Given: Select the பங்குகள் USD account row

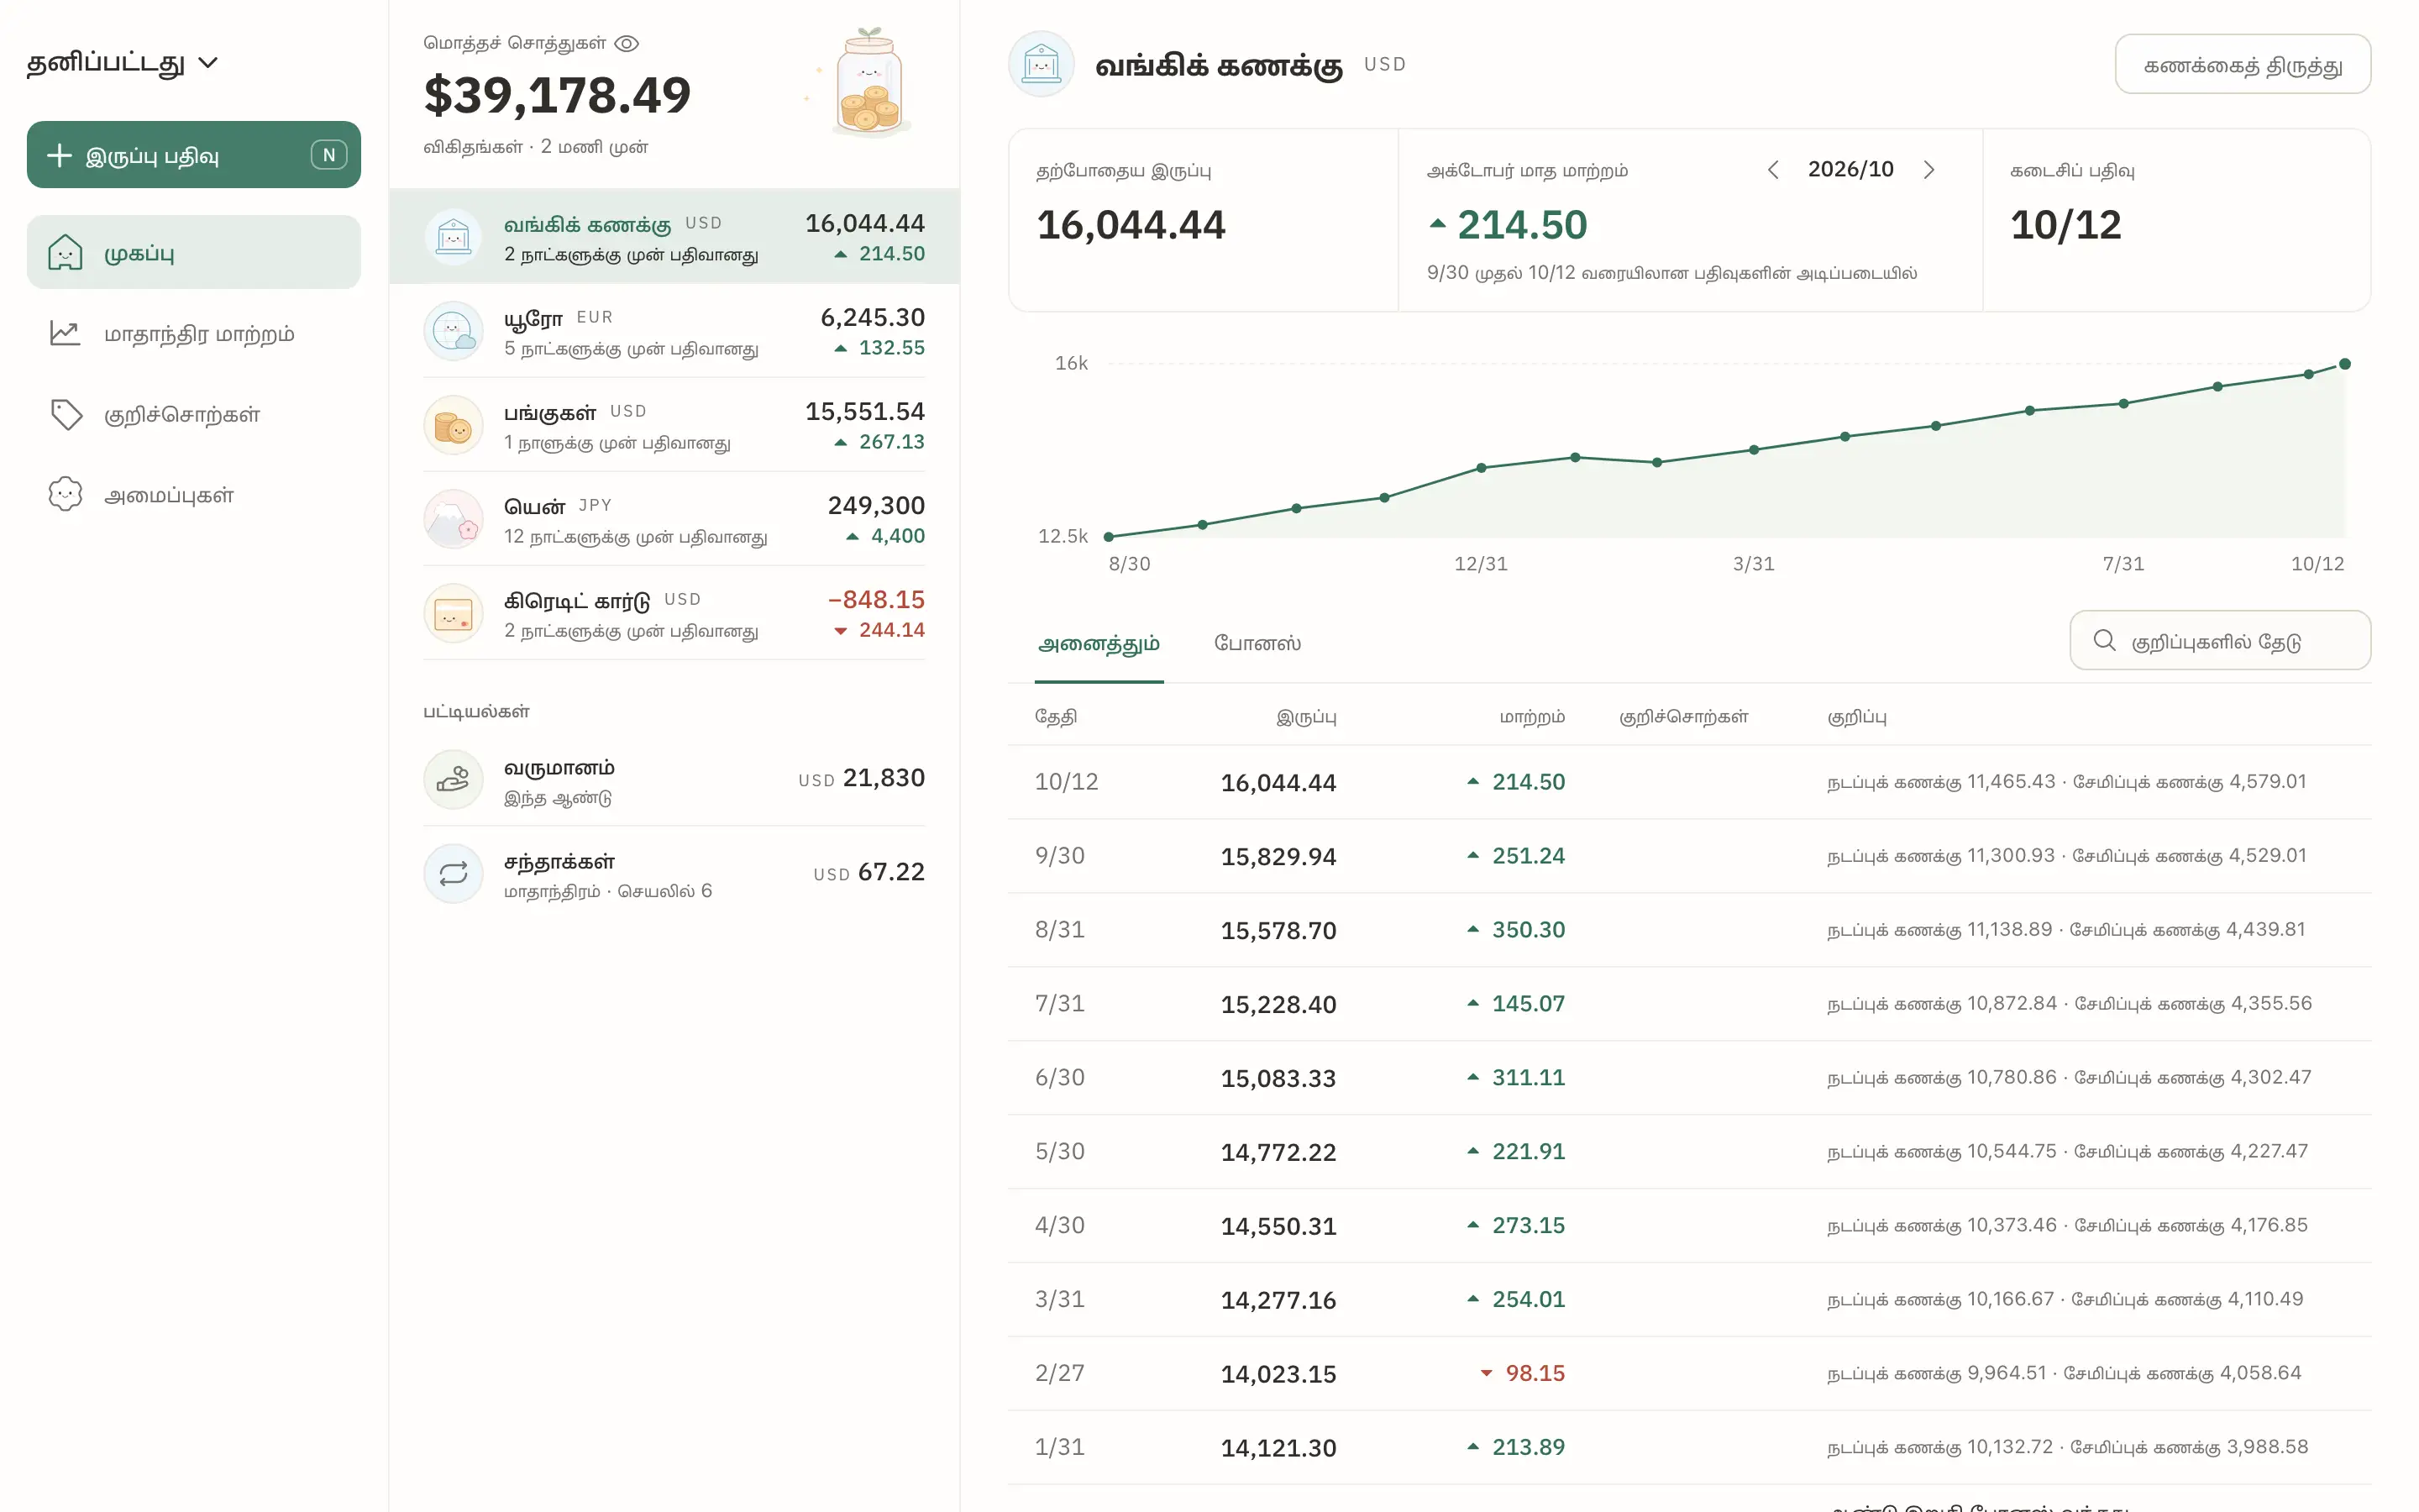Looking at the screenshot, I should pyautogui.click(x=674, y=425).
